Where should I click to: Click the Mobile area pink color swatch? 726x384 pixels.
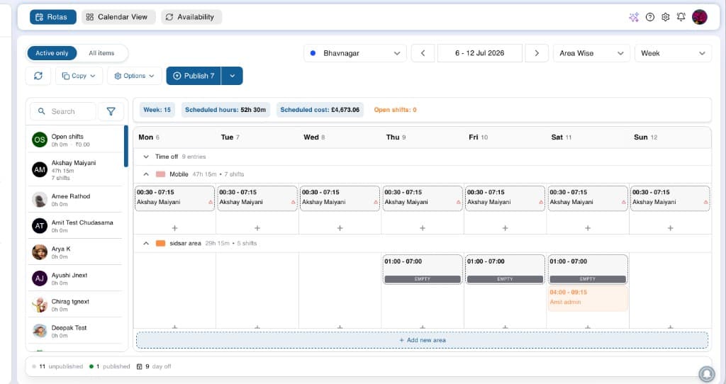[x=161, y=174]
